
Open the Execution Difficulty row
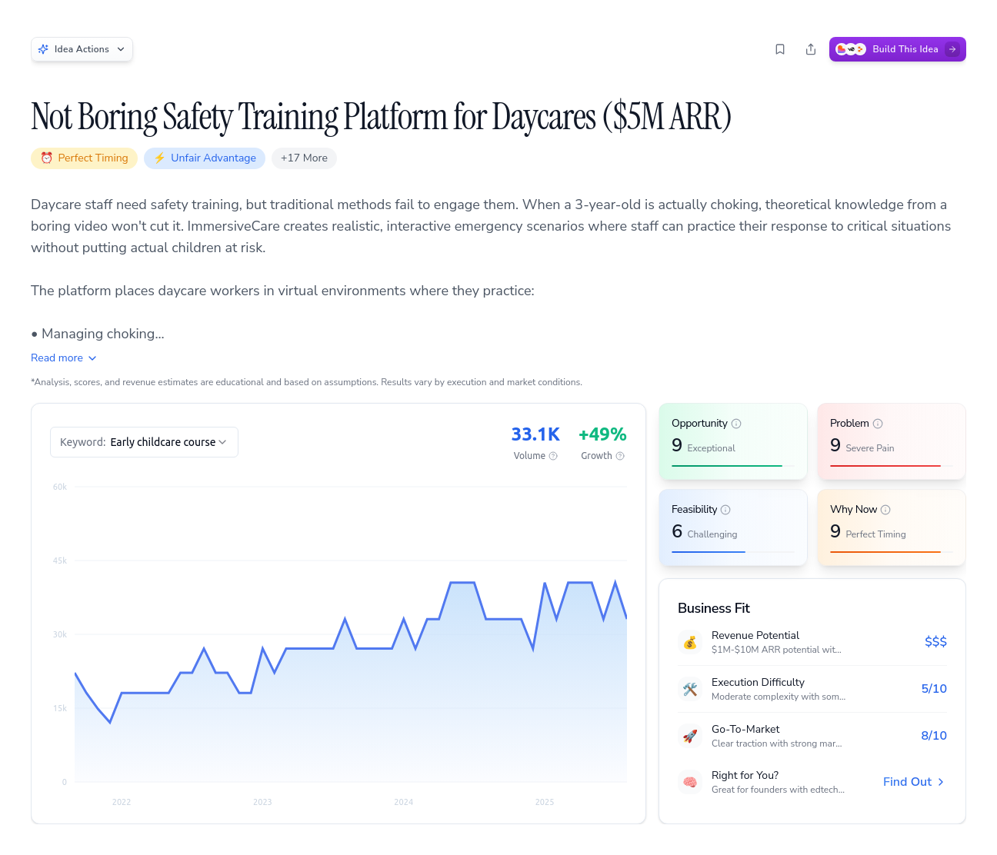(x=812, y=689)
